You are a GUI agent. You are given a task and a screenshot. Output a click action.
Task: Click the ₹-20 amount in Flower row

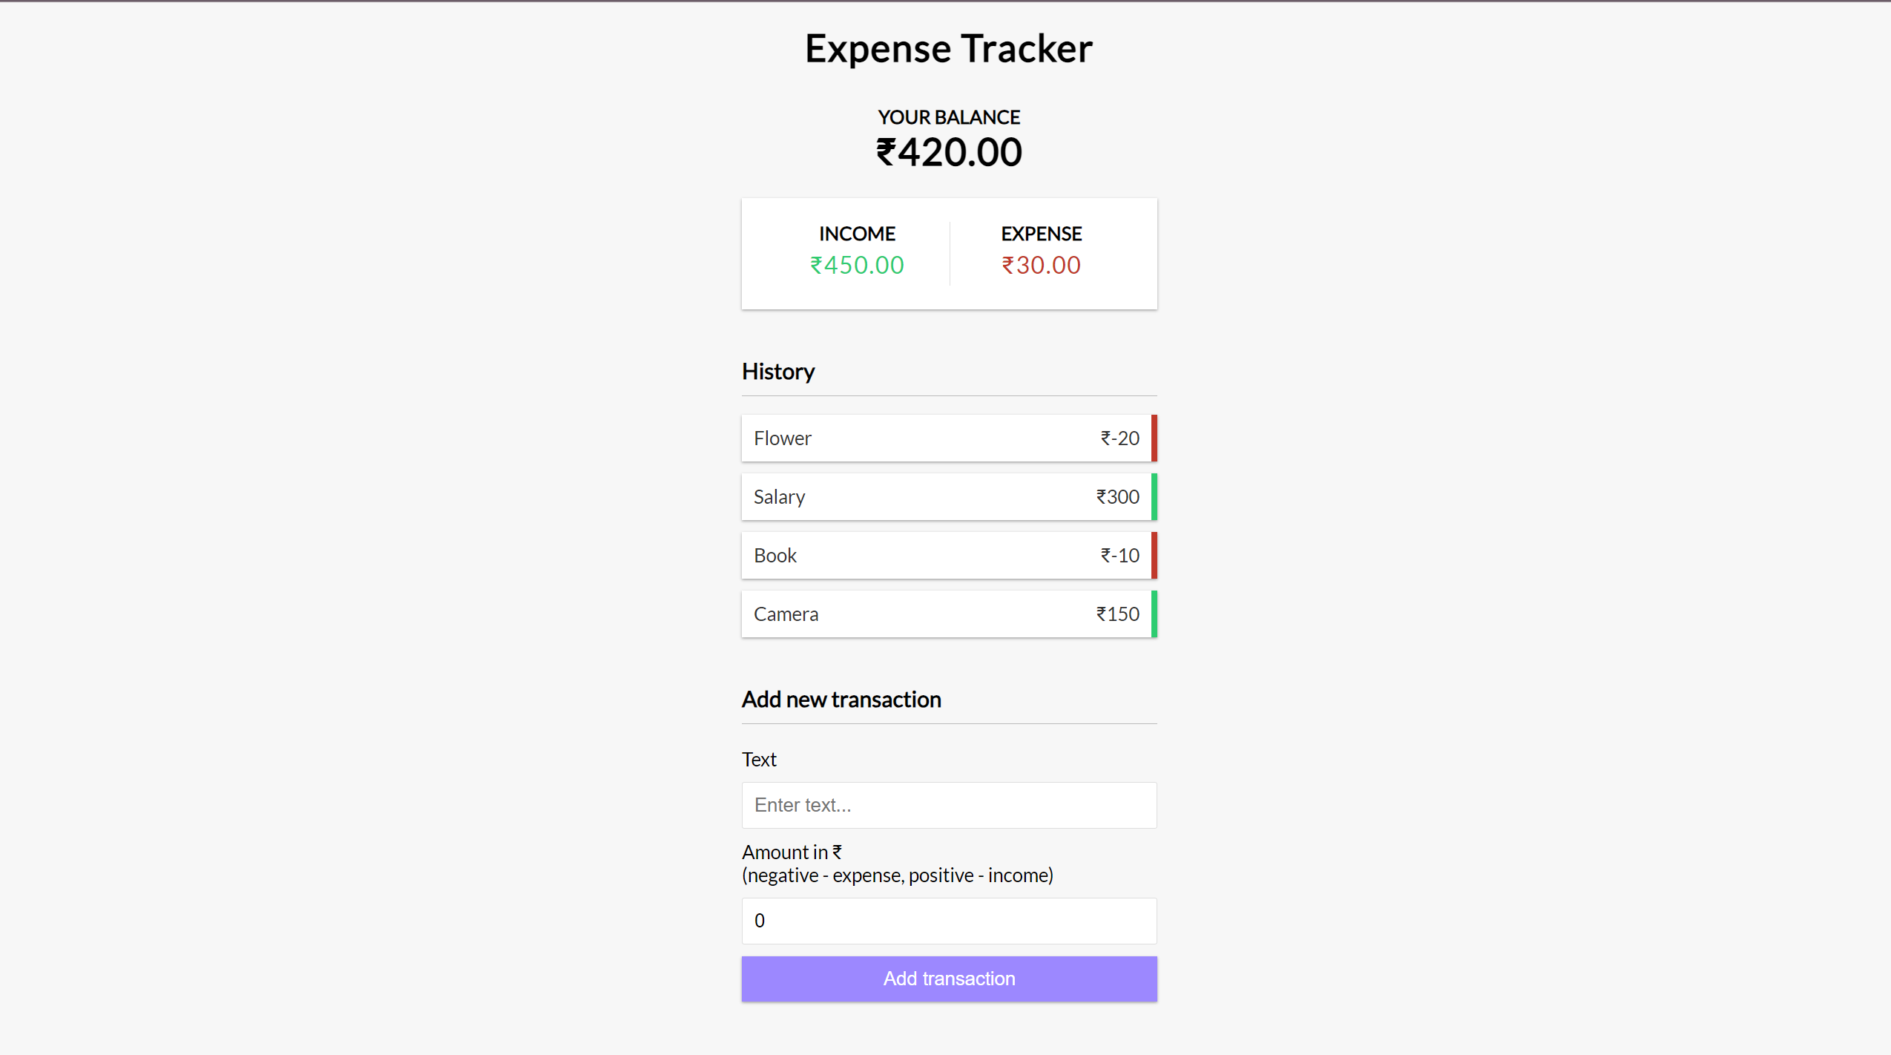1119,438
